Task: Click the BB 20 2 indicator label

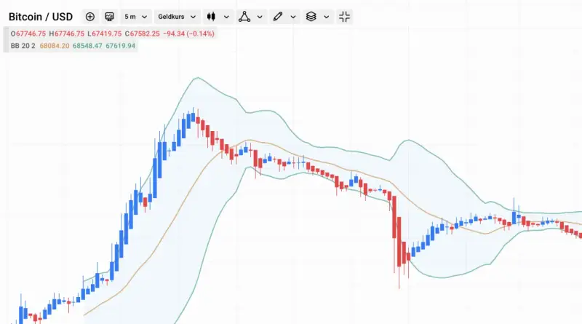Action: (x=23, y=46)
